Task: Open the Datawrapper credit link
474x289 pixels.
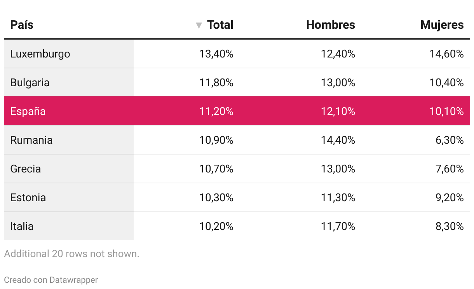Action: [73, 280]
